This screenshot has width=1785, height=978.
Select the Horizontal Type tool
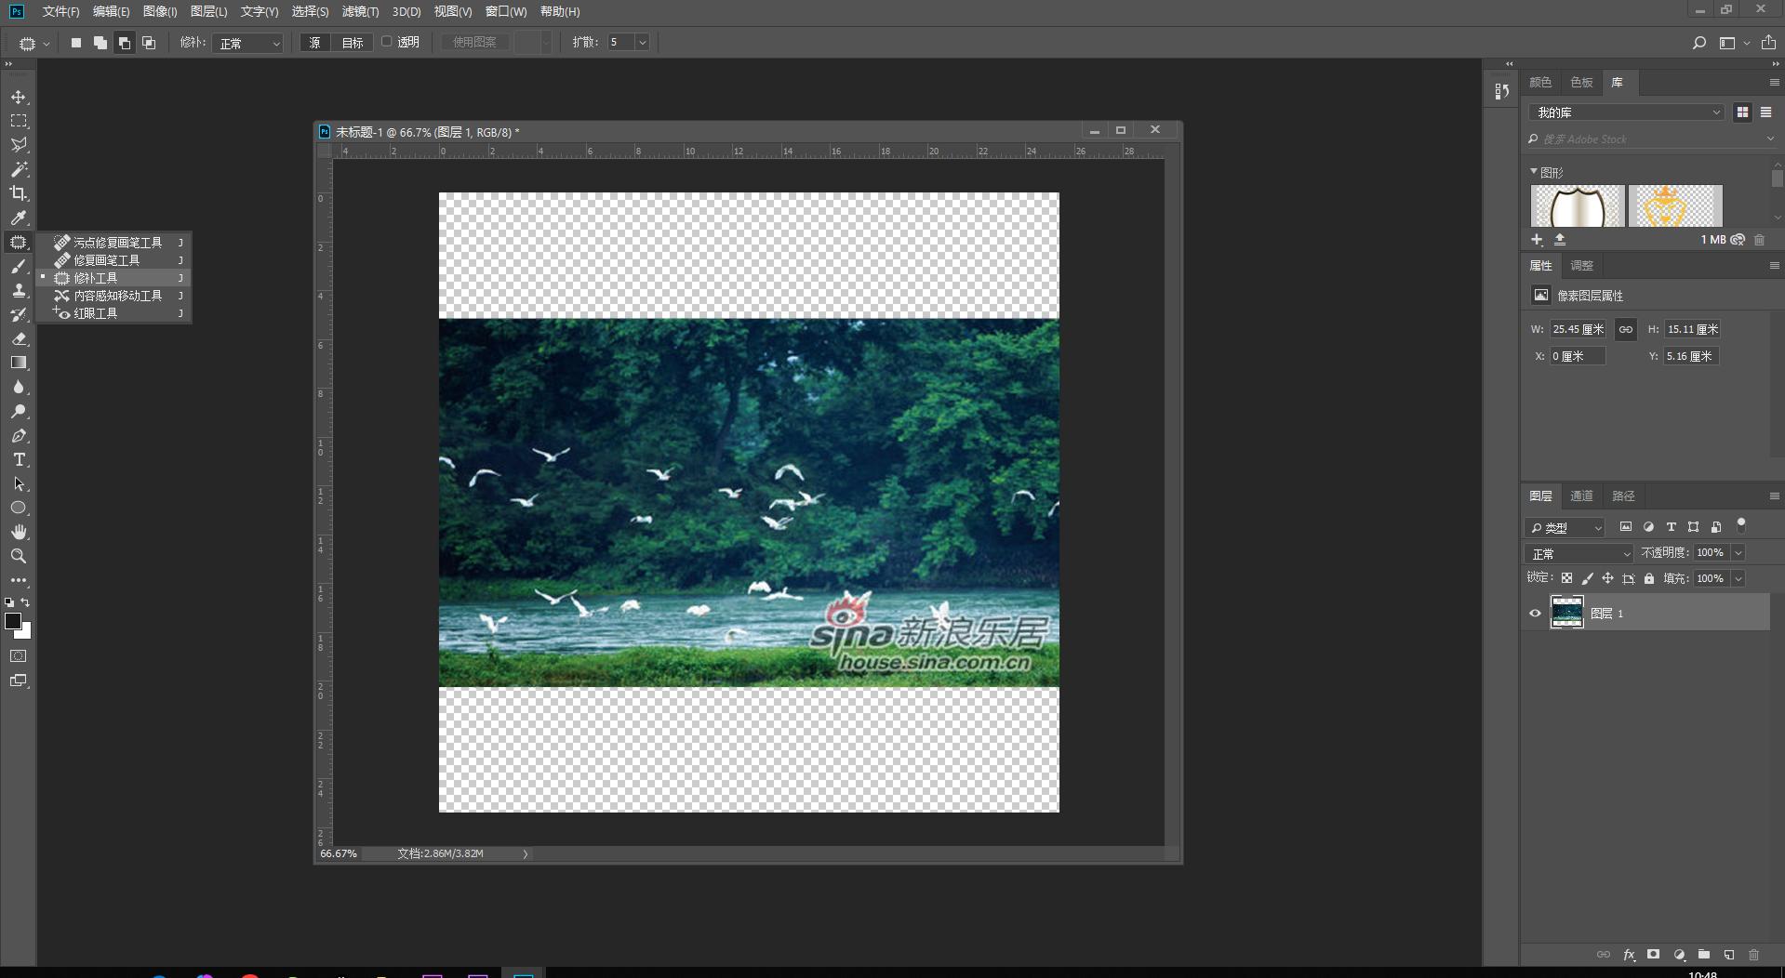tap(19, 460)
